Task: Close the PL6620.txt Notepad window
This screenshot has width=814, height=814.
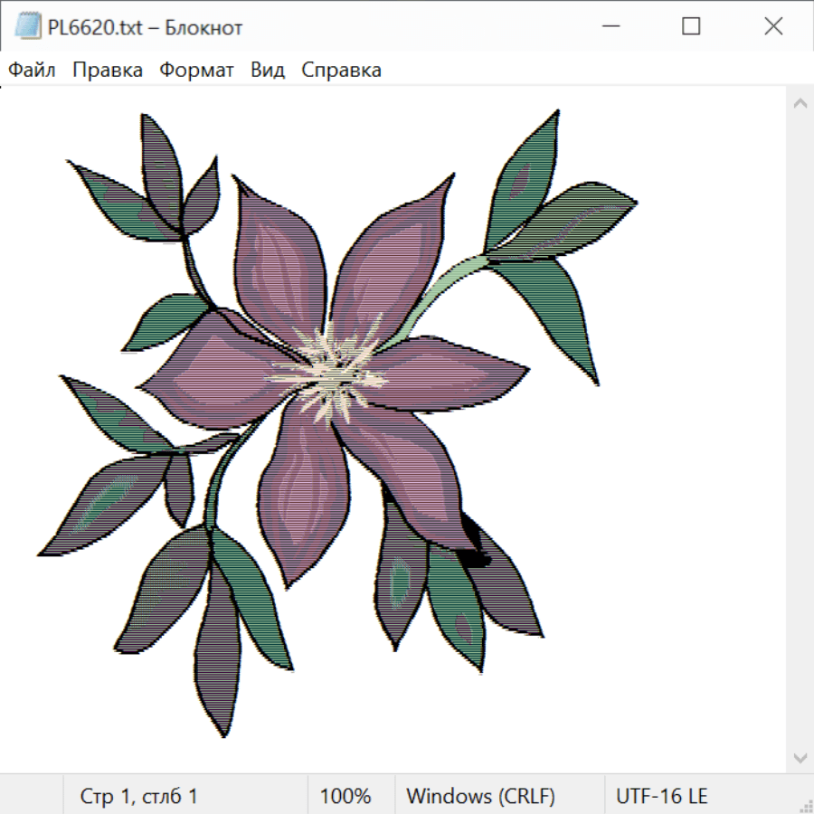Action: [x=773, y=27]
